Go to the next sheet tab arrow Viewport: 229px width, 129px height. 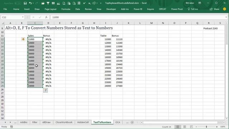pos(10,122)
